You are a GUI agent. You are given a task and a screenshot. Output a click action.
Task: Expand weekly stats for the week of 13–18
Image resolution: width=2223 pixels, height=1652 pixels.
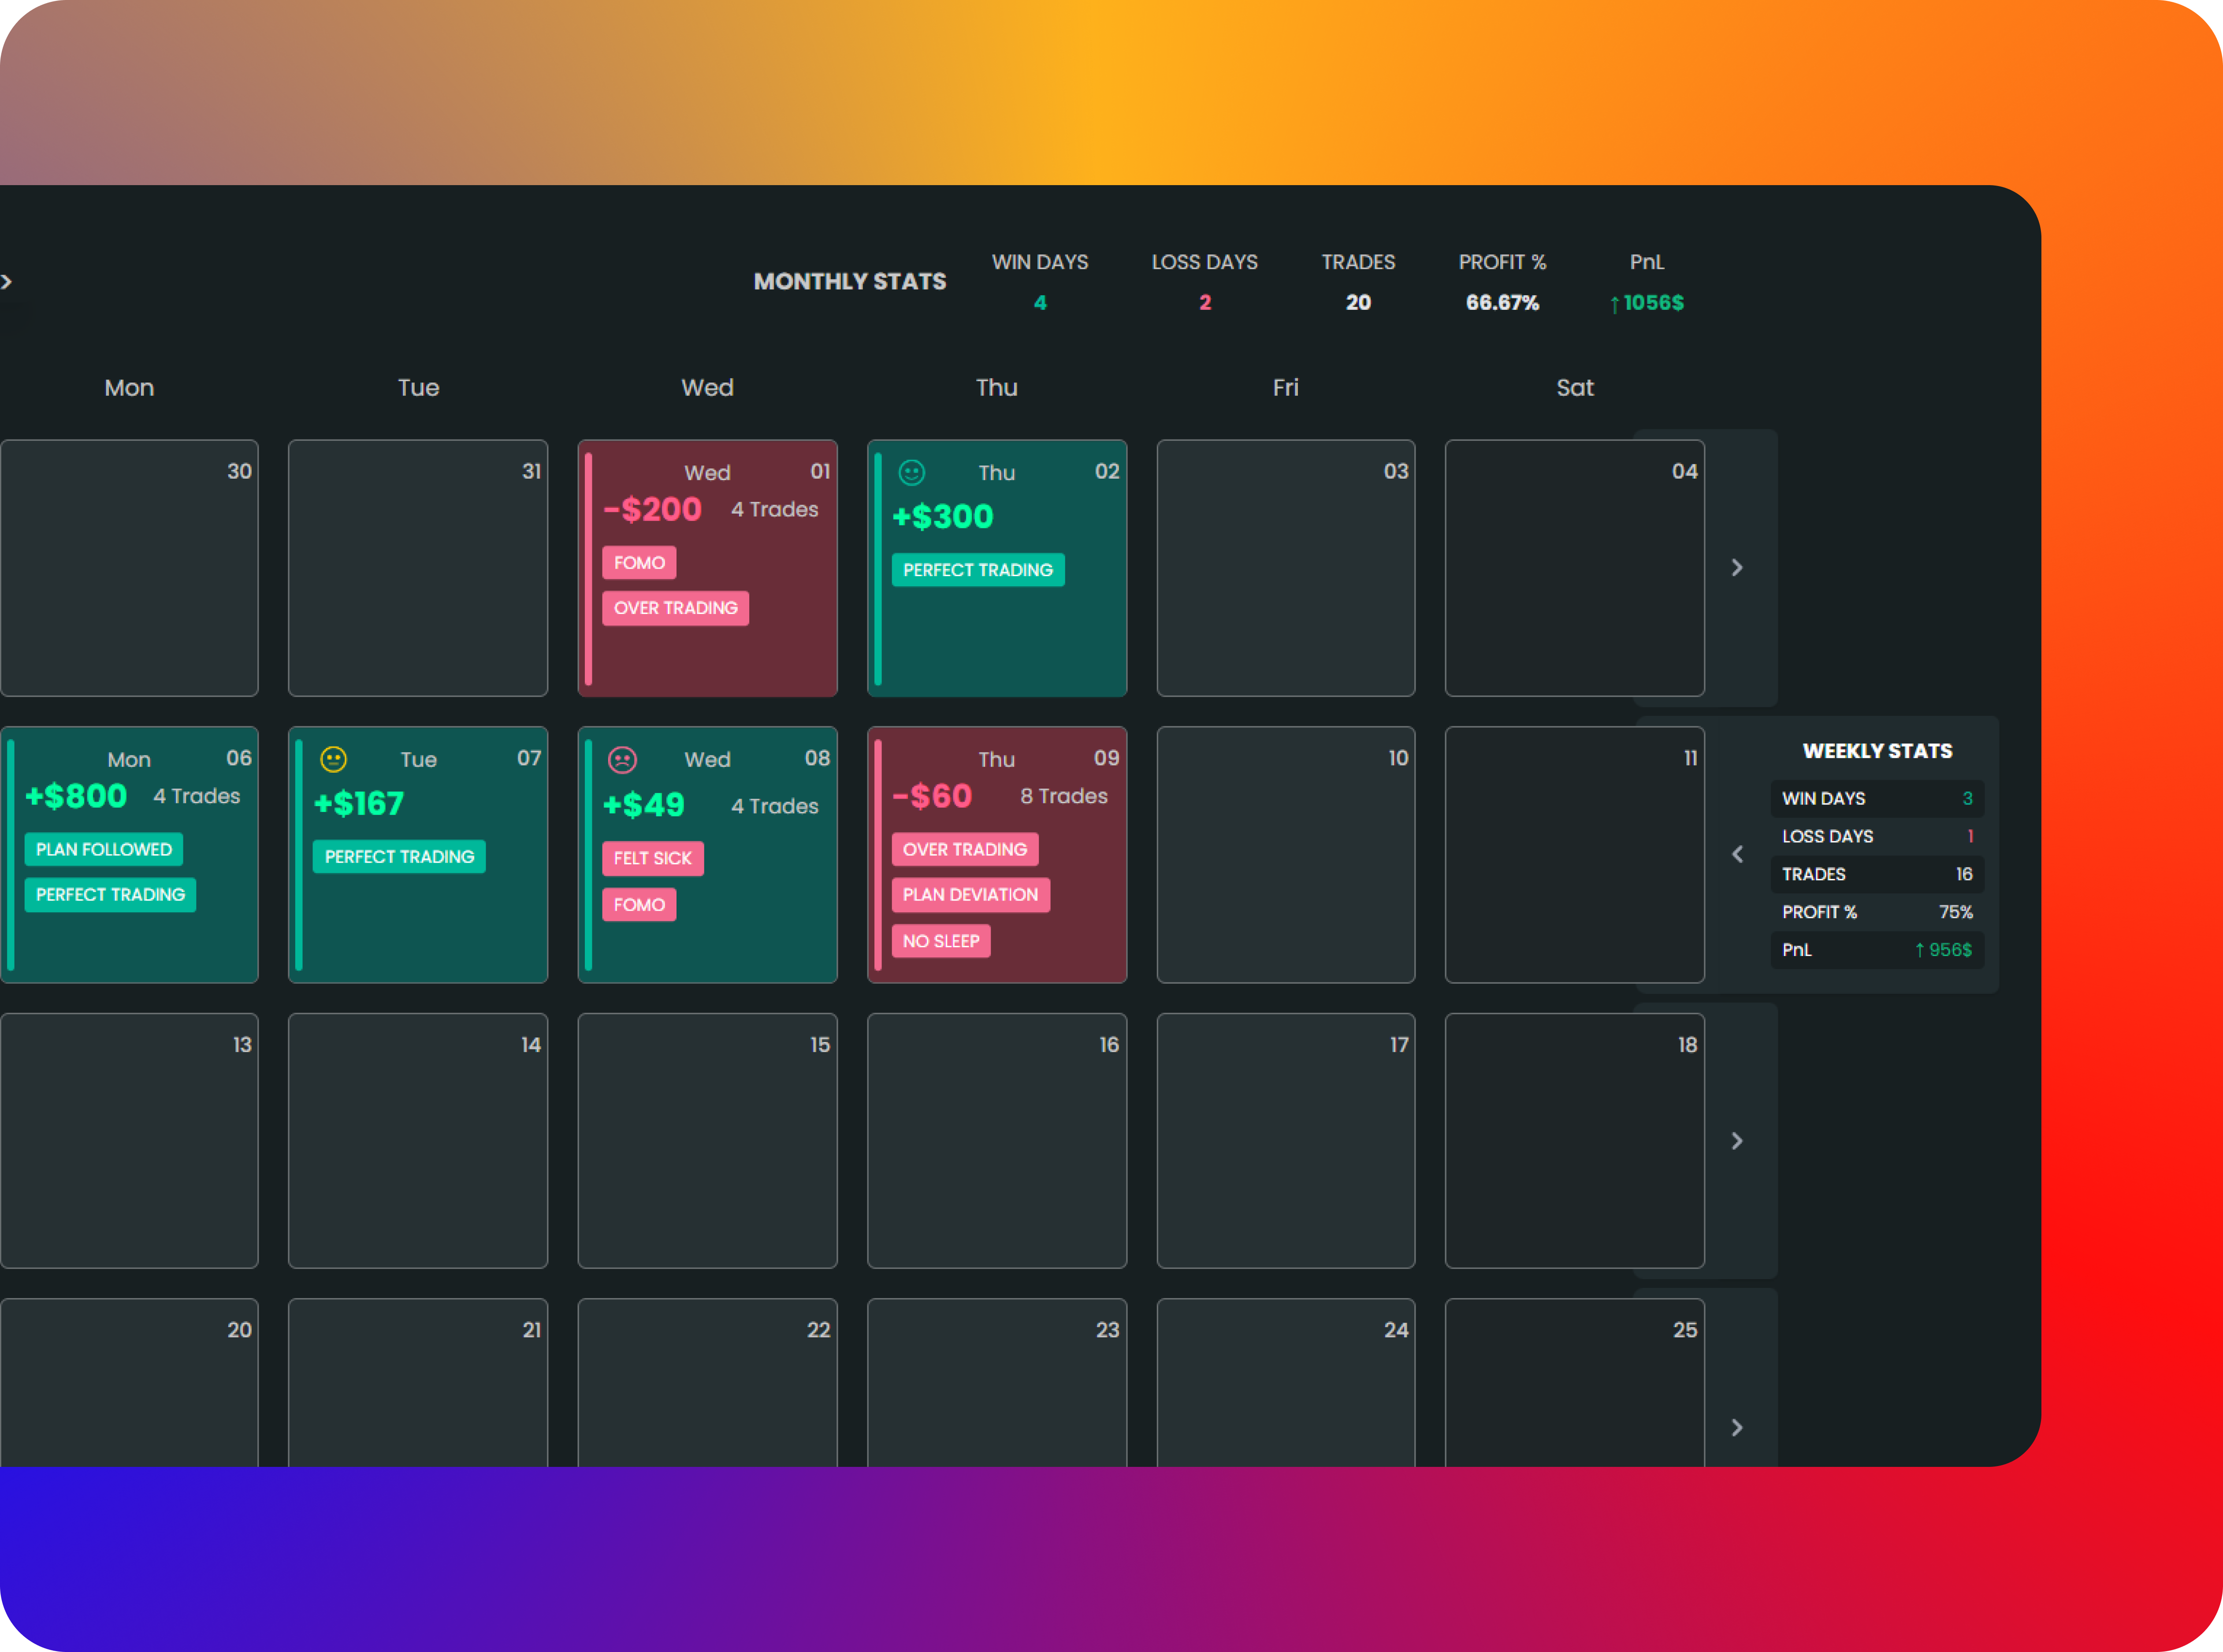pyautogui.click(x=1737, y=1141)
